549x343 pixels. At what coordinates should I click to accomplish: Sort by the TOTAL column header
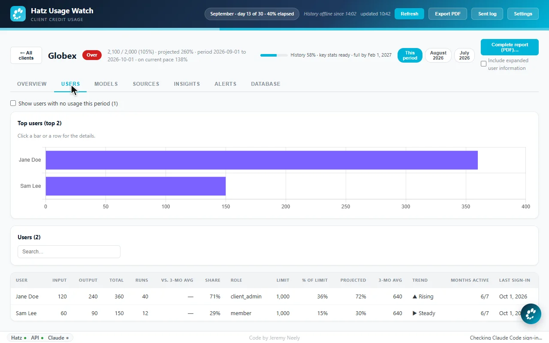coord(116,280)
